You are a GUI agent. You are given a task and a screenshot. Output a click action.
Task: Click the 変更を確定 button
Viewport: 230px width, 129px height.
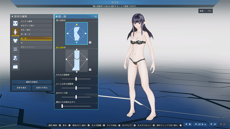pyautogui.click(x=21, y=88)
